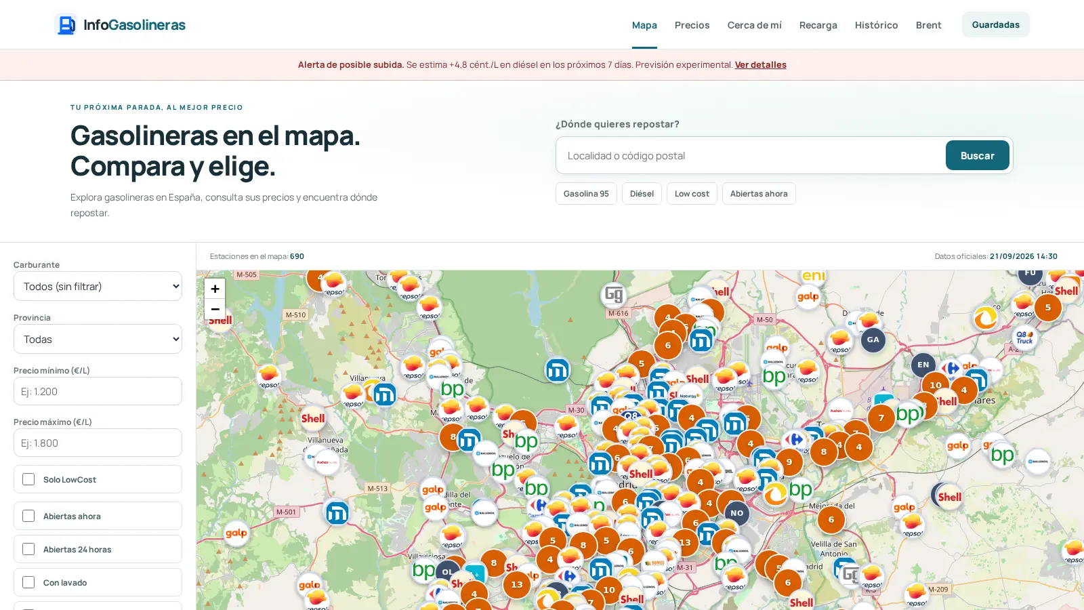Focus the Precio mínimo input field
The height and width of the screenshot is (610, 1084).
pos(98,391)
